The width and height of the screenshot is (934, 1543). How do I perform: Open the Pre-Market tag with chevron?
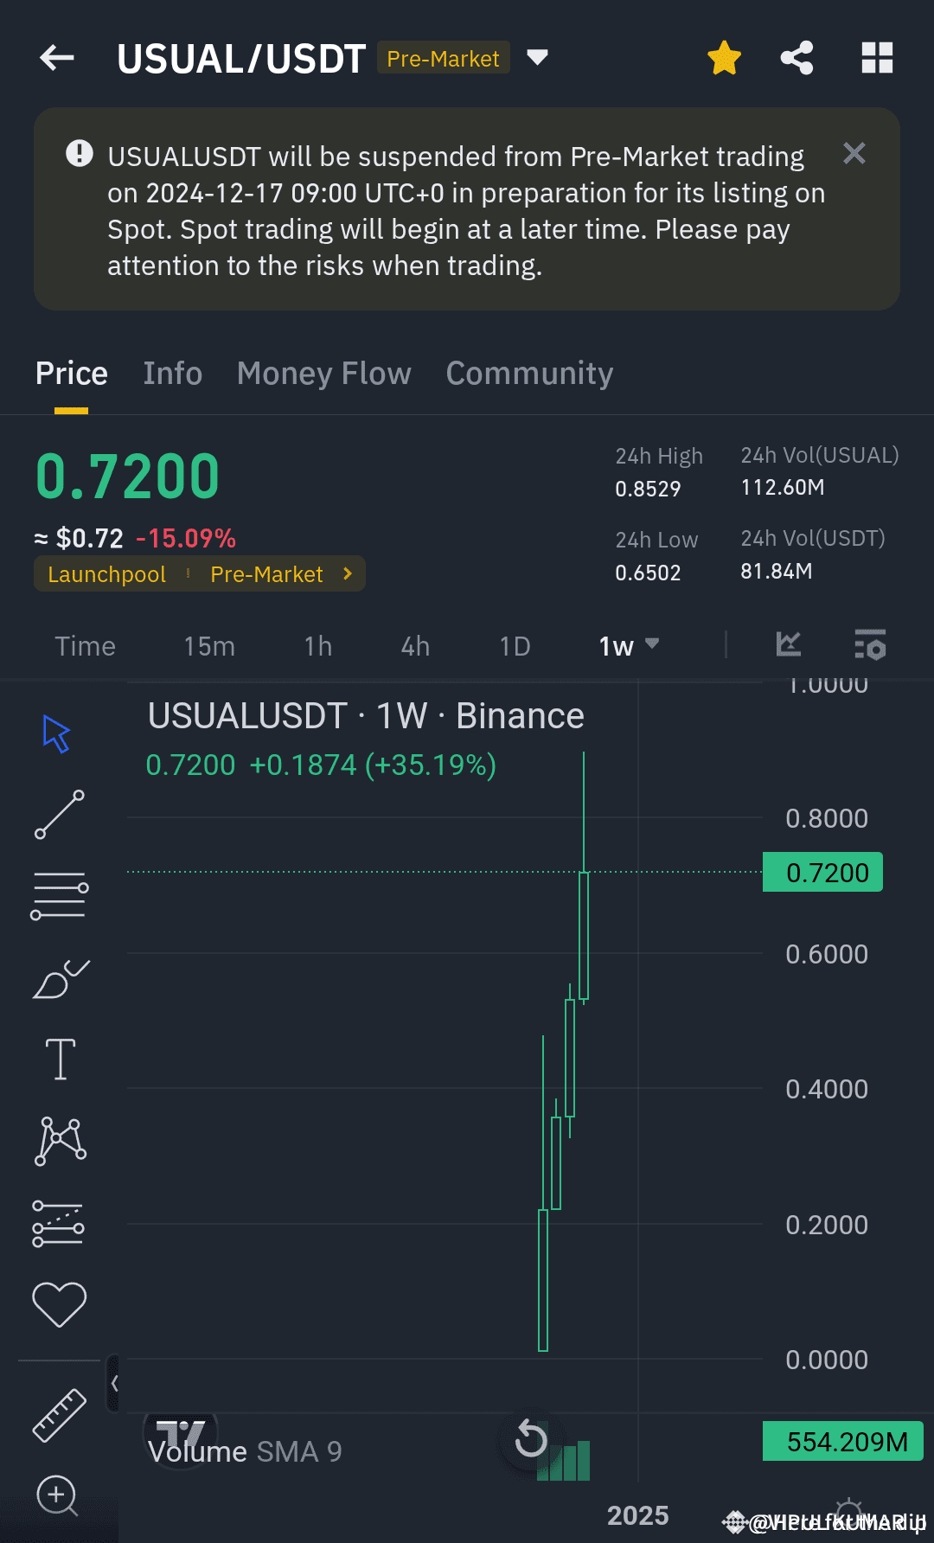[281, 574]
